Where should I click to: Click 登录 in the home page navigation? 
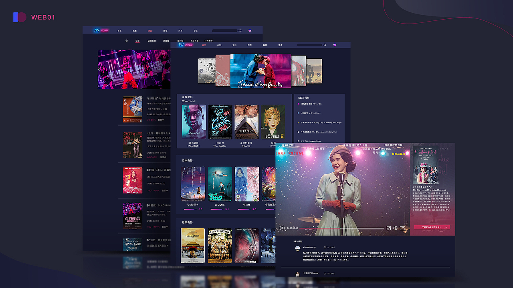point(280,45)
